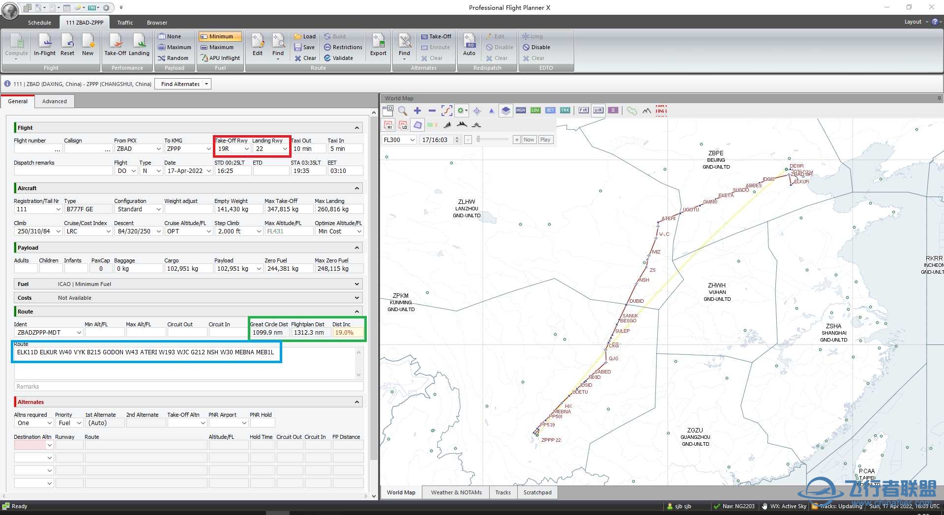This screenshot has height=515, width=944.
Task: Click the Dispatch remarks field
Action: [63, 171]
